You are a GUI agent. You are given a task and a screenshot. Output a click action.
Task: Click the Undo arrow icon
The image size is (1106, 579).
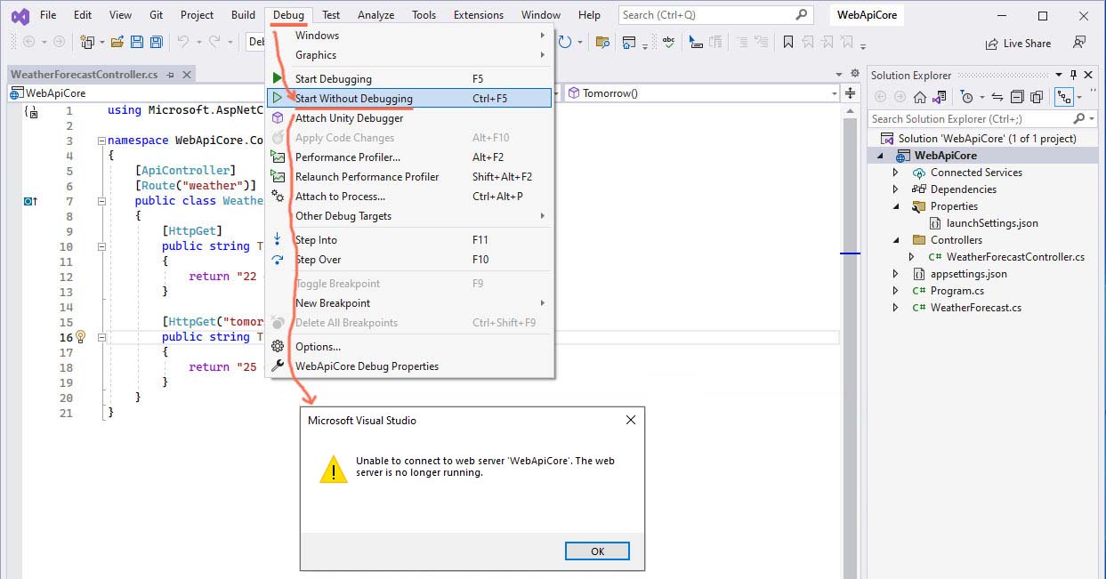pos(182,42)
